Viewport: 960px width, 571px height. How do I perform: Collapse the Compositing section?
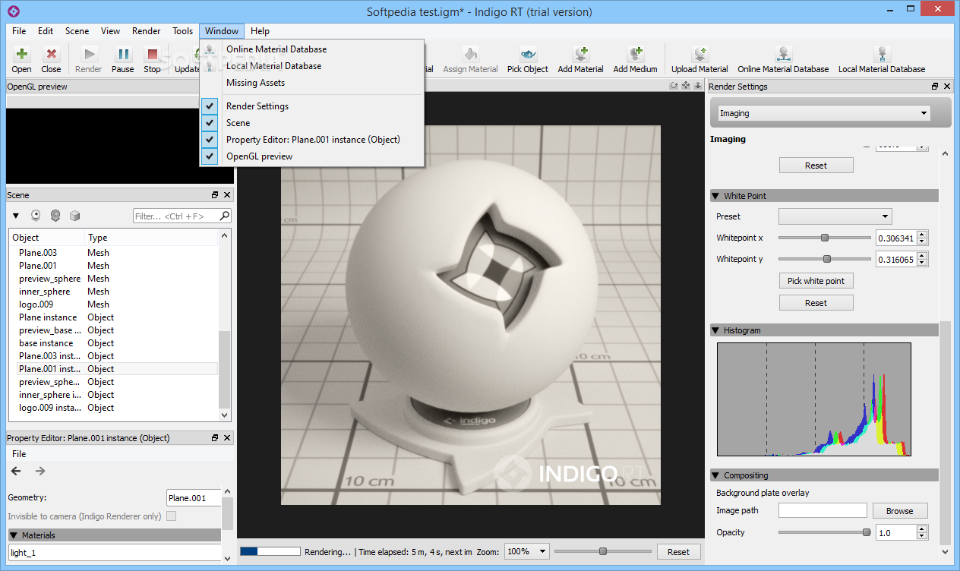point(715,475)
